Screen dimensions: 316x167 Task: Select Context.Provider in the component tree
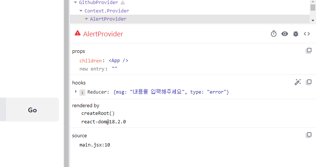click(107, 11)
